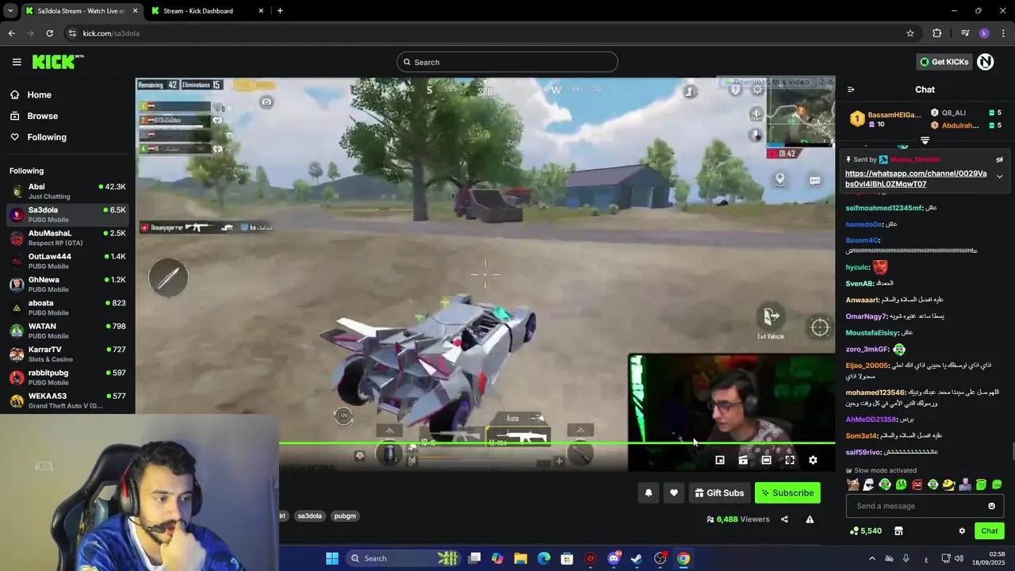Open OutLaw444 channel in Following list

tap(67, 261)
